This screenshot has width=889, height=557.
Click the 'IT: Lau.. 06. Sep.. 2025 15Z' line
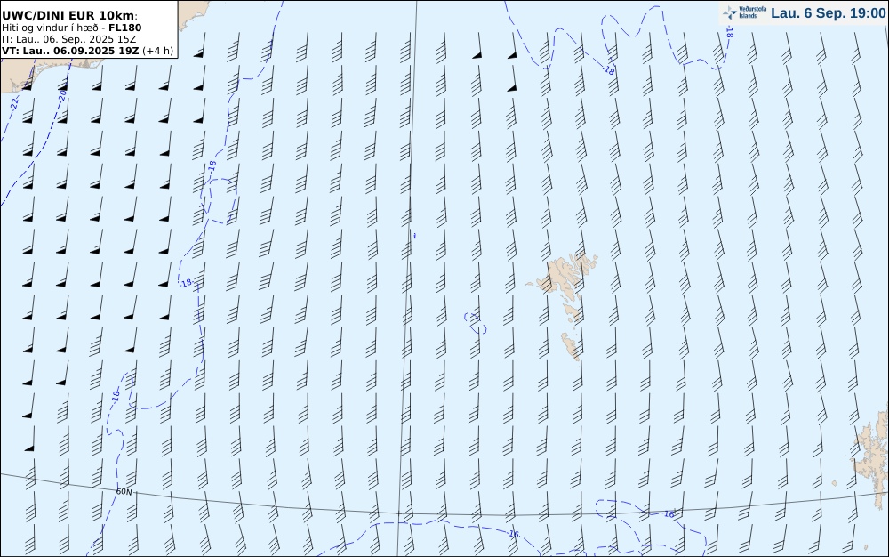point(68,39)
